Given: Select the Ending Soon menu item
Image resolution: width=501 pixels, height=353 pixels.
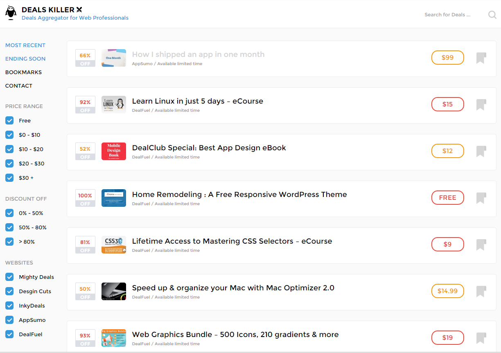Looking at the screenshot, I should tap(25, 59).
